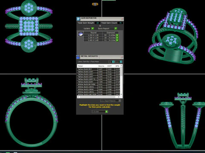
Task: Click the green Save Report button
Action: click(x=116, y=28)
